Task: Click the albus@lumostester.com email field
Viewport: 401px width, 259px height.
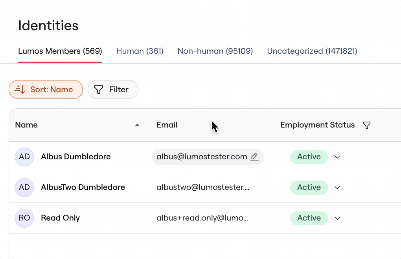Action: (208, 157)
